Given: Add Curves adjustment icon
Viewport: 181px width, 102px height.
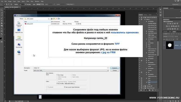Looking at the screenshot, I should point(173,24).
